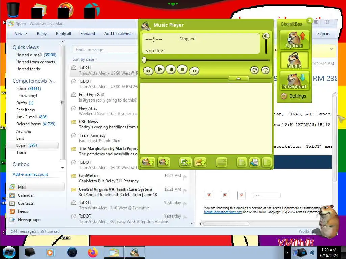The width and height of the screenshot is (346, 259).
Task: Switch to the Contacts section
Action: point(26,203)
